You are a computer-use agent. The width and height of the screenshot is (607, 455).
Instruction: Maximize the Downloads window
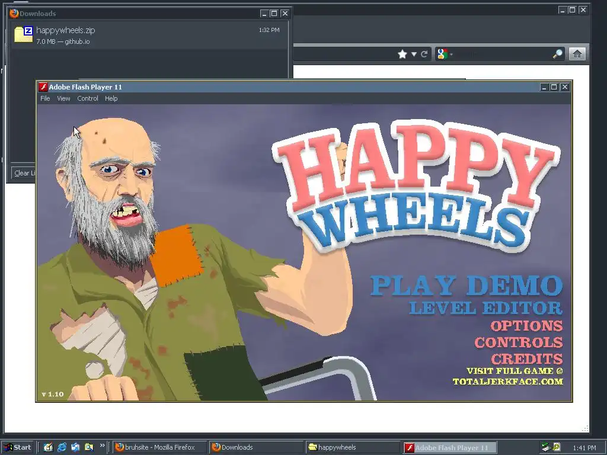coord(274,14)
